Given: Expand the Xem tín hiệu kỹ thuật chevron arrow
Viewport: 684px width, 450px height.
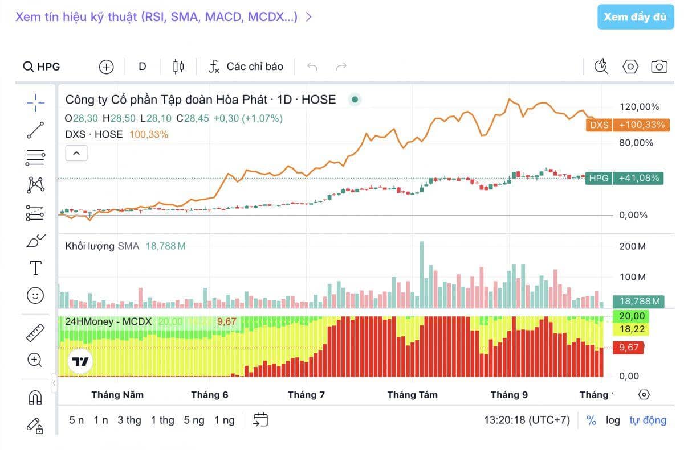Looking at the screenshot, I should pyautogui.click(x=308, y=17).
